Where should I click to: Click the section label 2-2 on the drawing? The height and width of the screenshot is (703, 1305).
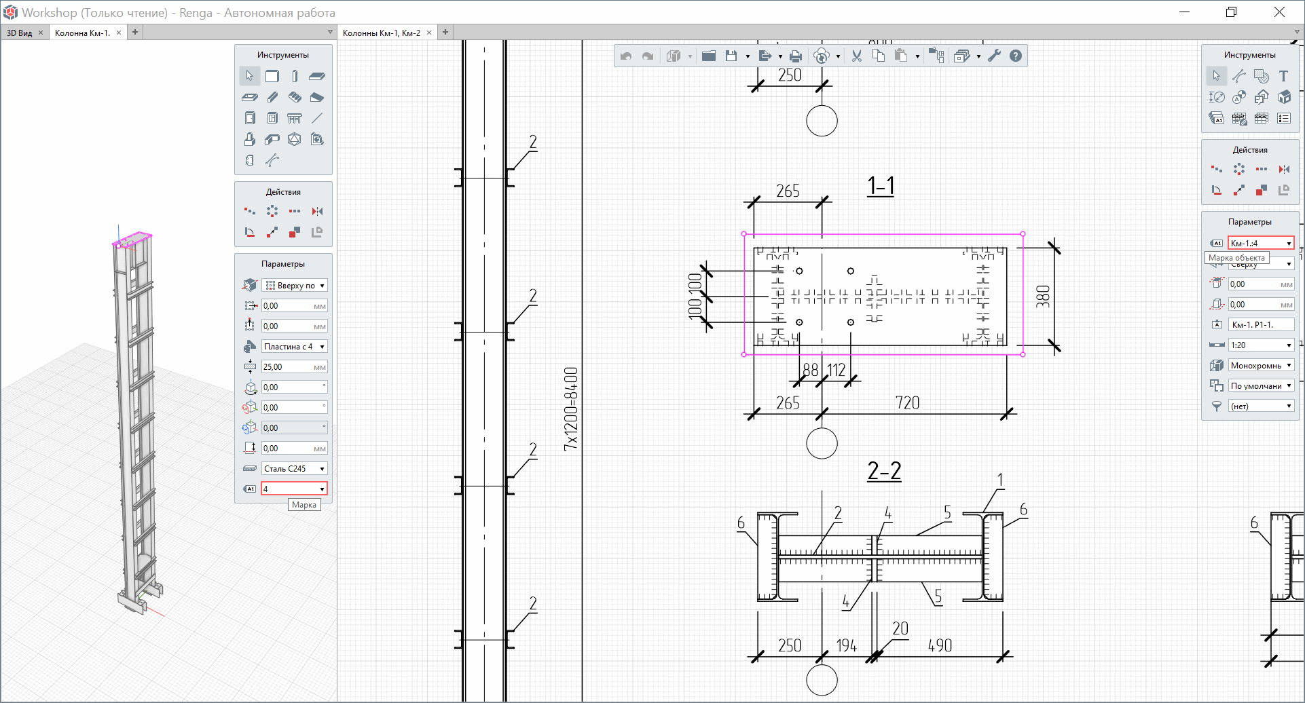tap(884, 471)
